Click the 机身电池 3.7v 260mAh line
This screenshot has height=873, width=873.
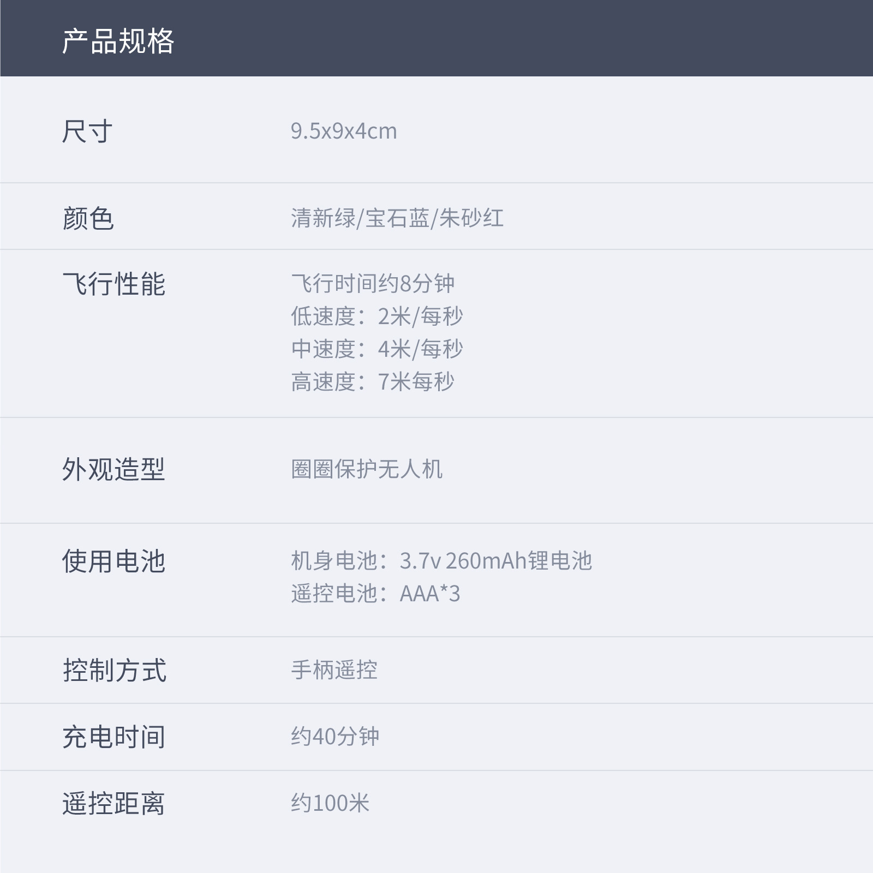441,561
